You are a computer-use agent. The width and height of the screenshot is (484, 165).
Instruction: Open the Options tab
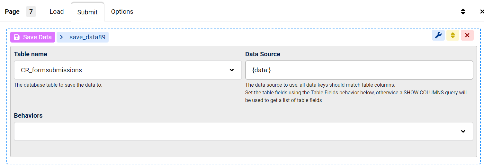coord(122,12)
